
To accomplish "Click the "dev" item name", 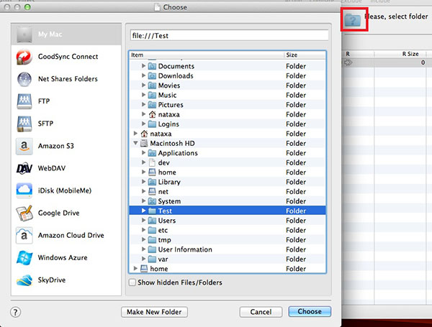I will [x=163, y=163].
